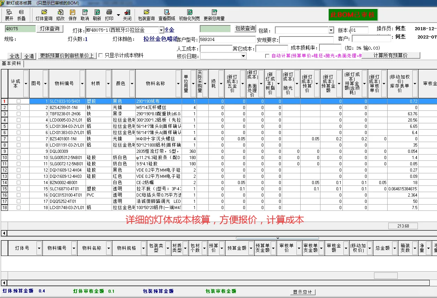
Task: Check 计成本 box for row 2
Action: click(18, 107)
